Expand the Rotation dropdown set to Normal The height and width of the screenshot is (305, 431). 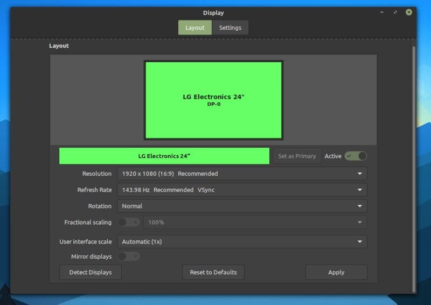click(242, 206)
